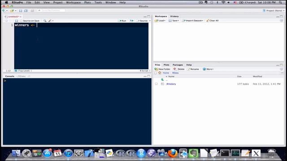Open Launchpad rocket in the Dock
The width and height of the screenshot is (287, 161).
26,153
